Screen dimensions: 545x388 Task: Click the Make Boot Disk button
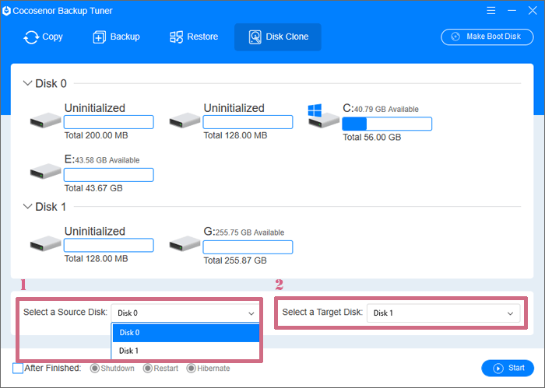[487, 37]
